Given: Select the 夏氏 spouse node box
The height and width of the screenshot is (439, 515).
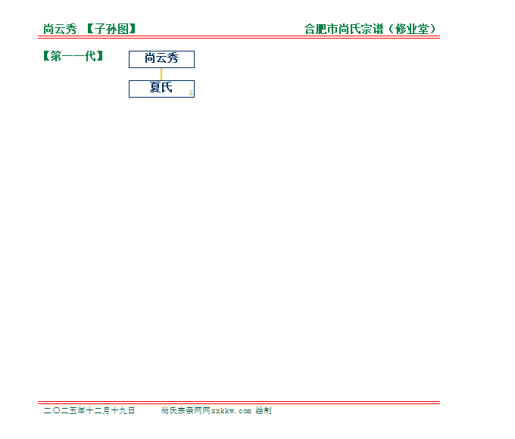Looking at the screenshot, I should pos(161,89).
